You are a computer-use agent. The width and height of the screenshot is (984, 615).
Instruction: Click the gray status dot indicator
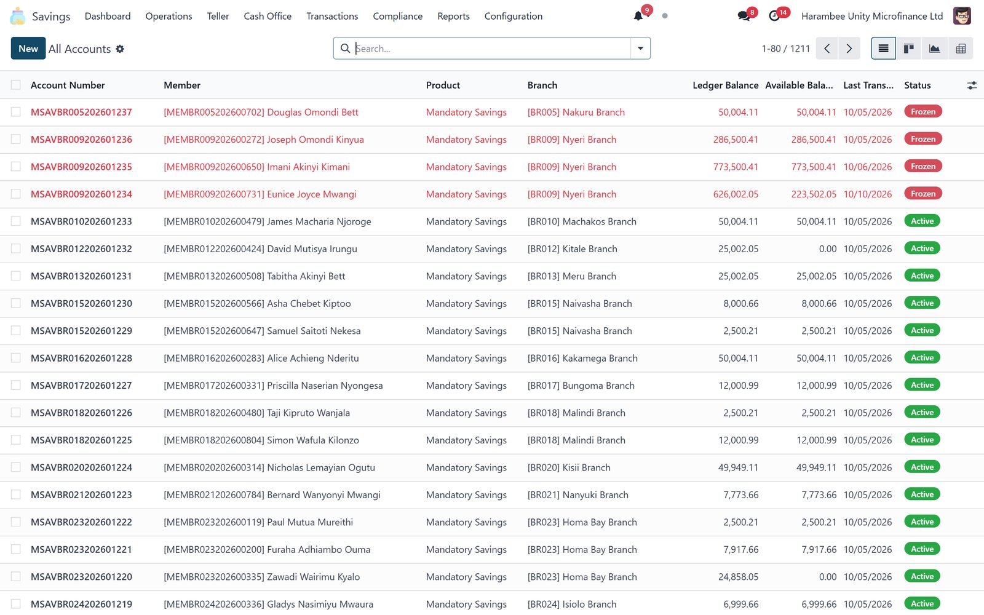coord(665,16)
